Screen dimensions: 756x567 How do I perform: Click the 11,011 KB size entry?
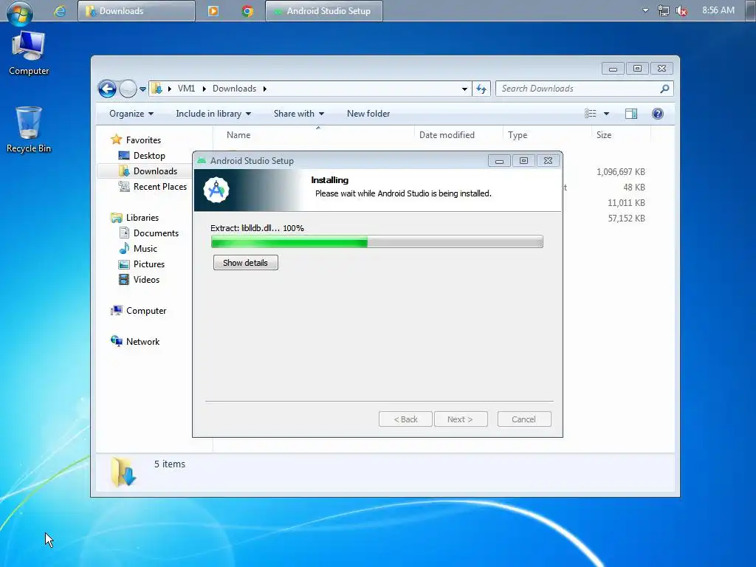tap(626, 203)
